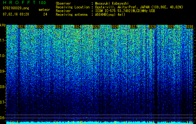Click the antenna value A504HB(yagi 4el)

(110, 15)
